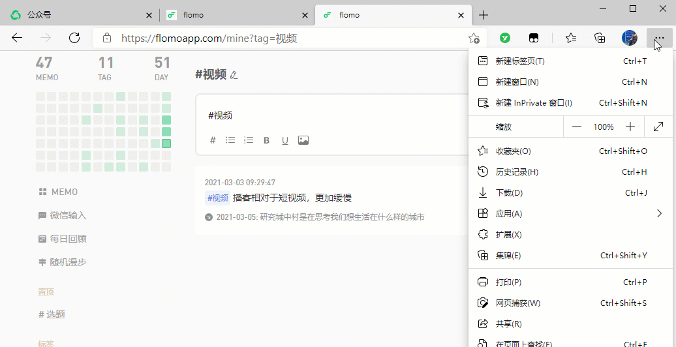The width and height of the screenshot is (676, 347).
Task: Open the green Y extension icon
Action: pyautogui.click(x=505, y=38)
